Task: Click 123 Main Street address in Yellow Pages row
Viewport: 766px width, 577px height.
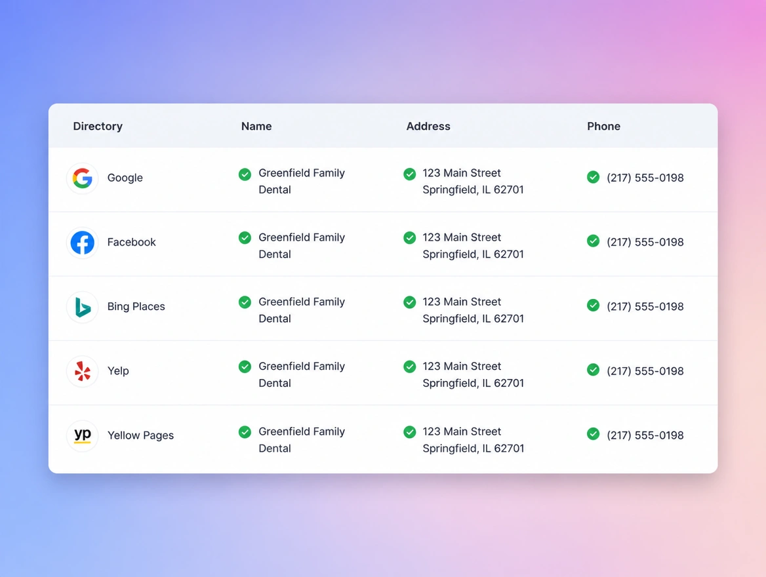Action: click(x=474, y=440)
